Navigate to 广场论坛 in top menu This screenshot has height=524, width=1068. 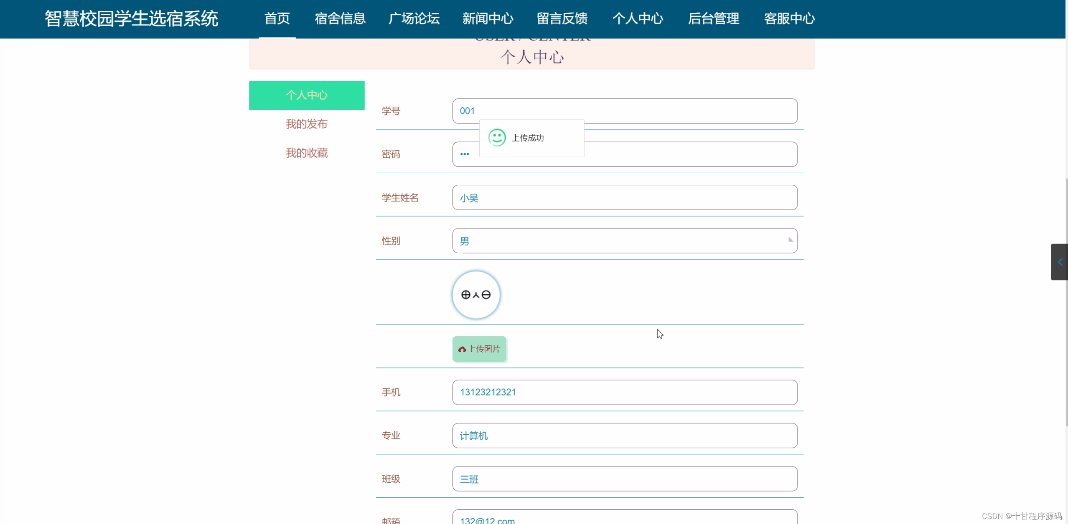tap(413, 19)
